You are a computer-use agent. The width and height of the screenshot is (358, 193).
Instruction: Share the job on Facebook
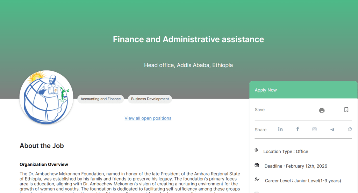tap(298, 129)
